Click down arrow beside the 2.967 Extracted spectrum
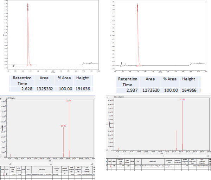211x180 pixels. pyautogui.click(x=107, y=149)
